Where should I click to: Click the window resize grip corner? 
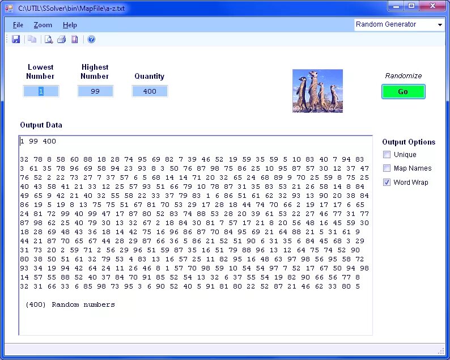point(441,351)
